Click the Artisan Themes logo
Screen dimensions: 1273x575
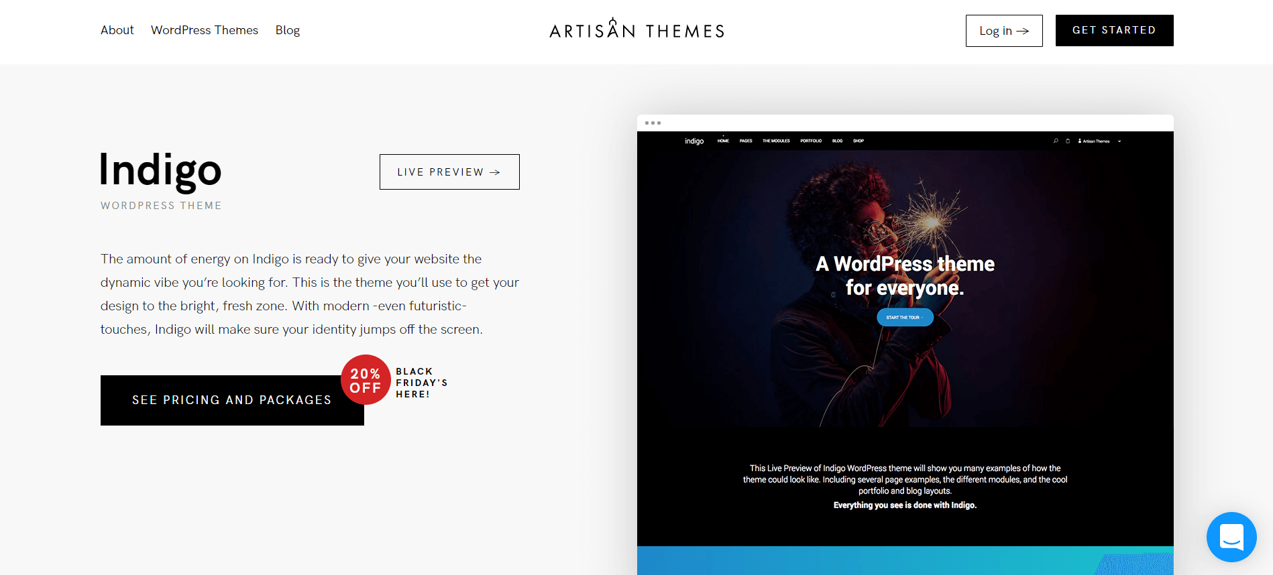(x=636, y=29)
